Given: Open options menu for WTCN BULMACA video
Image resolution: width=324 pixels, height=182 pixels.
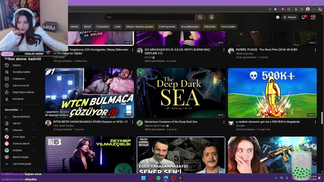Looking at the screenshot, I should coord(132,122).
